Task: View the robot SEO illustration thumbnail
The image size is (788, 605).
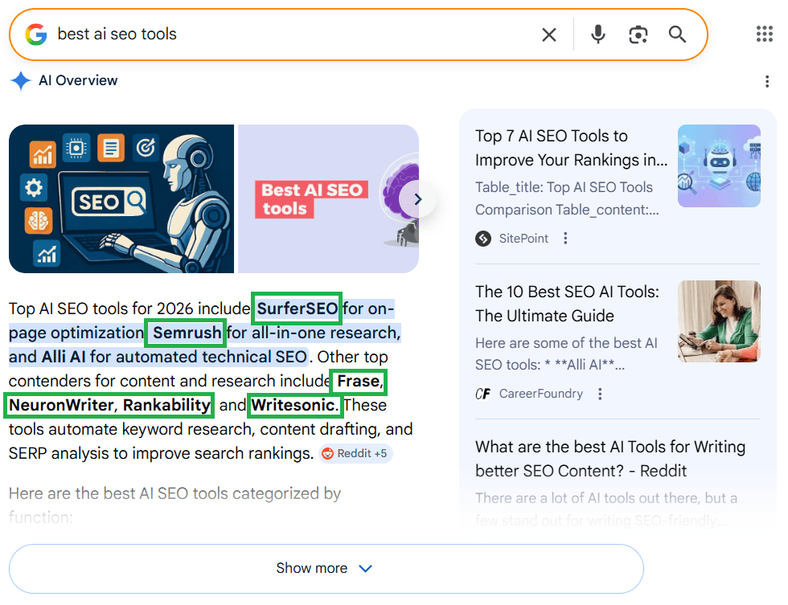Action: (121, 198)
